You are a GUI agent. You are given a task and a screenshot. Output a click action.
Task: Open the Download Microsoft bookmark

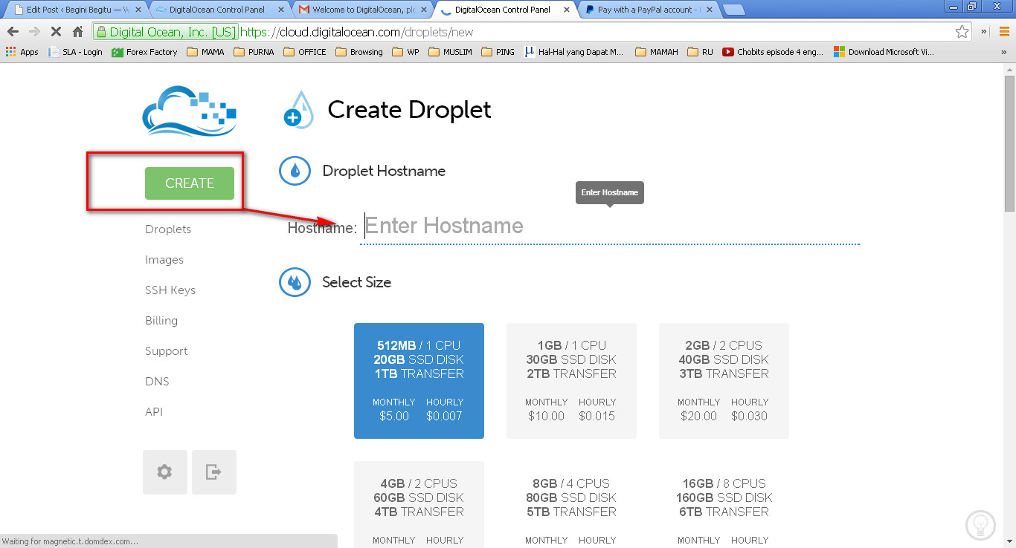884,52
